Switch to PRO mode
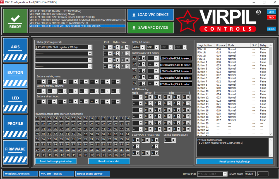279x179 pixels. (x=271, y=17)
